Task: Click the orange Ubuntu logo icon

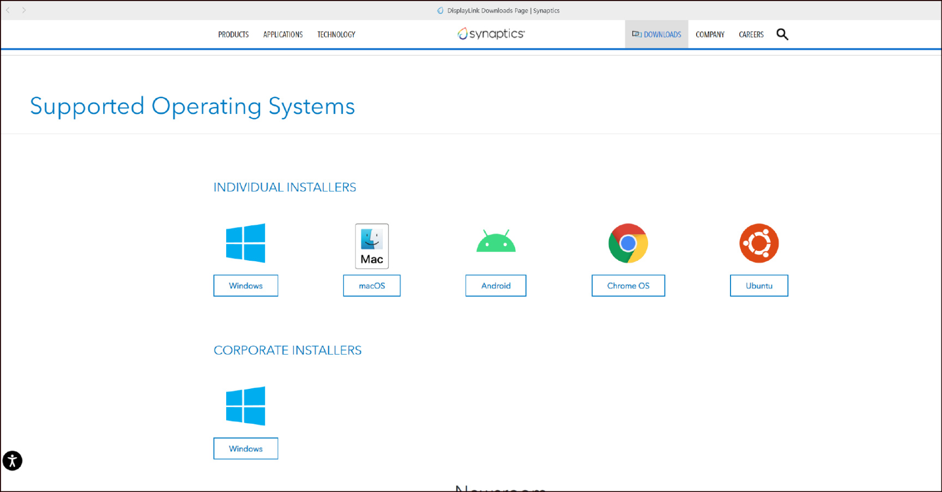Action: (759, 243)
